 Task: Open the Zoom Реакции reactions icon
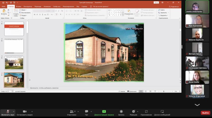[x=134, y=111]
